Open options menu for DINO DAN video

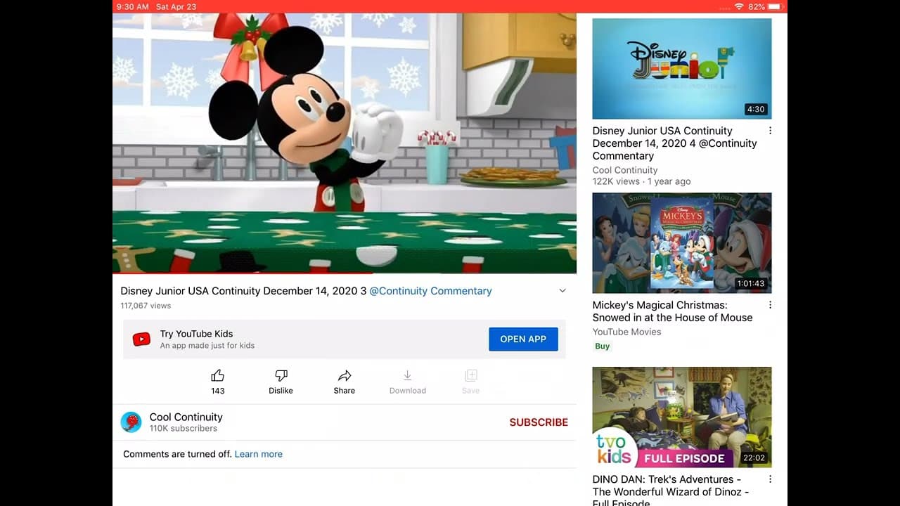(770, 479)
